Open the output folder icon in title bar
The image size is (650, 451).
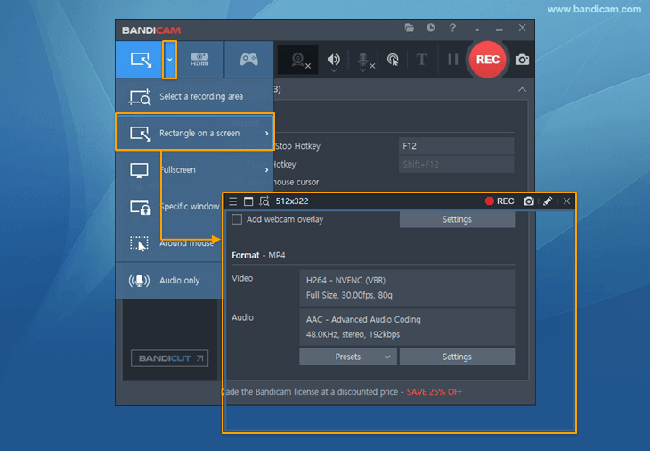[x=410, y=28]
